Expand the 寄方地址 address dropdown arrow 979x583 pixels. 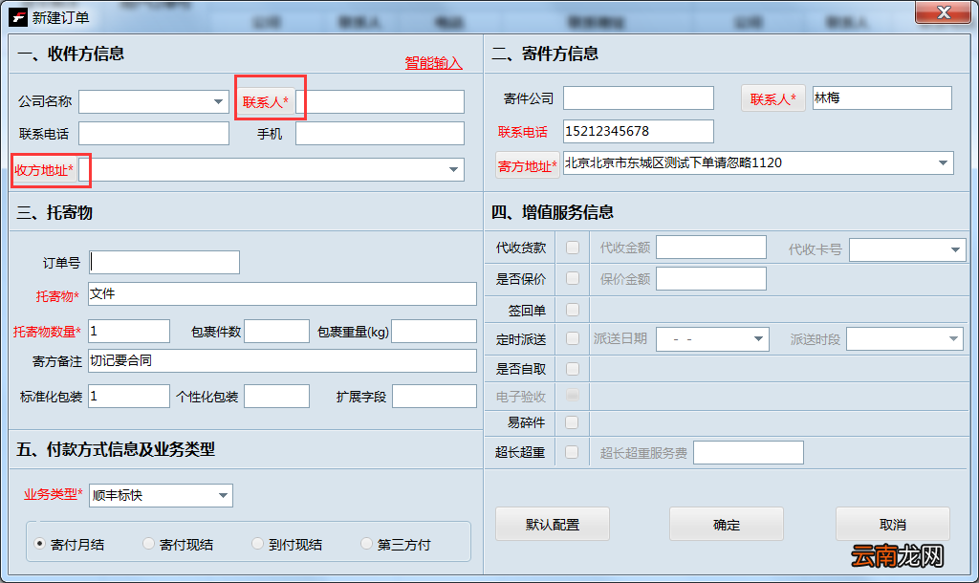pyautogui.click(x=943, y=162)
